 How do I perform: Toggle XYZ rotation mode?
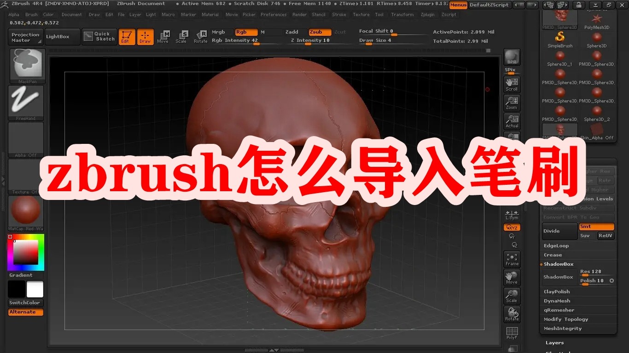[512, 228]
